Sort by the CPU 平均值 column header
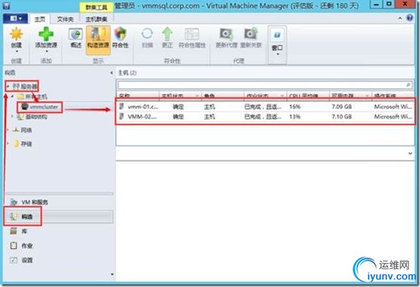This screenshot has height=287, width=420. click(304, 96)
